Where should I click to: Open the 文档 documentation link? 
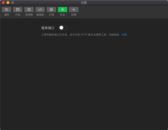(124, 35)
